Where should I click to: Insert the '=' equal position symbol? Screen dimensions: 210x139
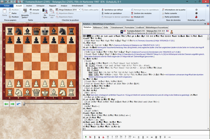(x=147, y=137)
